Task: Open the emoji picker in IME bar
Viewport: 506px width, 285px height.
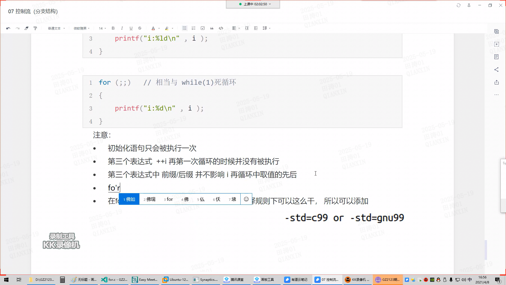Action: click(246, 199)
